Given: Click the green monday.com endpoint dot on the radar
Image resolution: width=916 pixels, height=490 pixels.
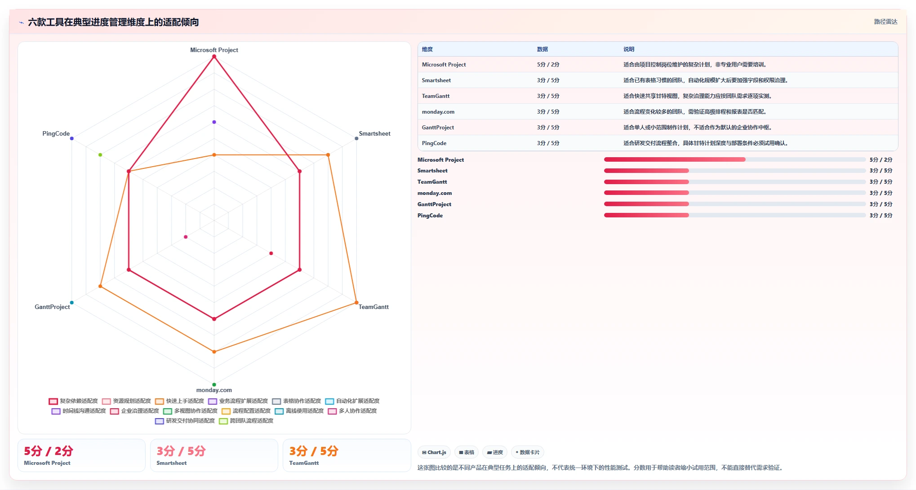Looking at the screenshot, I should [x=214, y=384].
